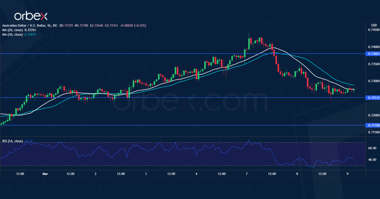Select the Mar label on the time axis
This screenshot has height=199, width=380.
point(45,174)
